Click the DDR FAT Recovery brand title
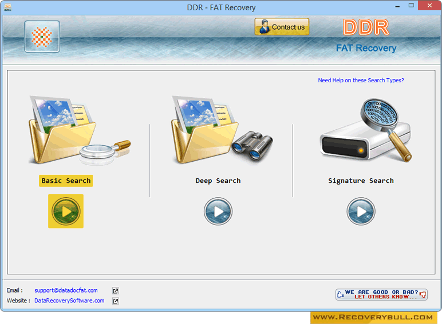 tap(366, 36)
